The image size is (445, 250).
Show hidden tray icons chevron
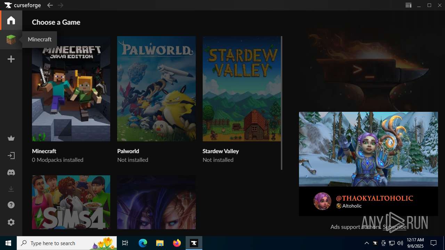click(367, 243)
